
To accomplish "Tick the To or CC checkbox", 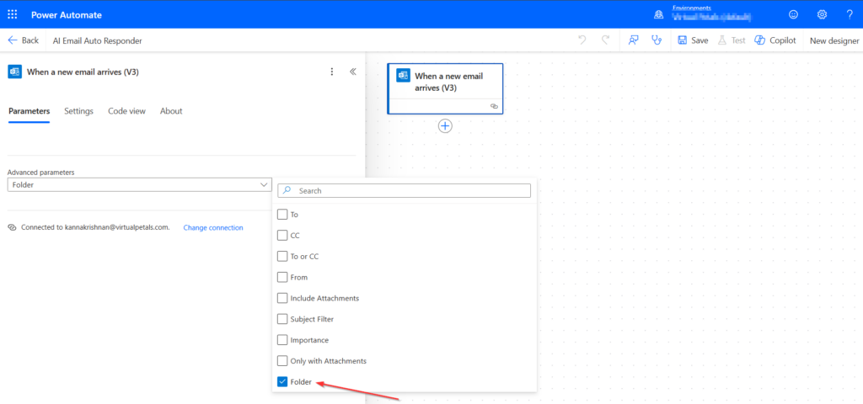I will point(282,256).
